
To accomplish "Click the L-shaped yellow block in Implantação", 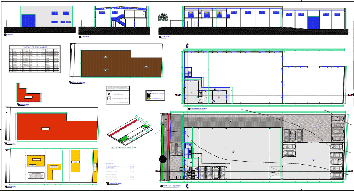I will point(53,171).
